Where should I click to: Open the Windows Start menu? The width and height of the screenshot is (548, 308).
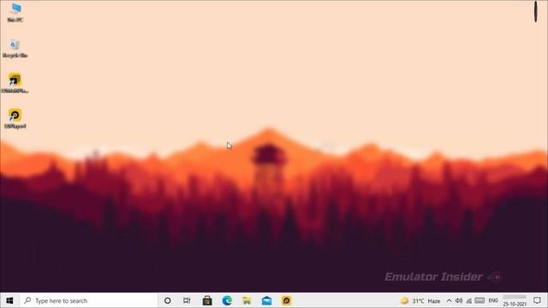pos(9,300)
